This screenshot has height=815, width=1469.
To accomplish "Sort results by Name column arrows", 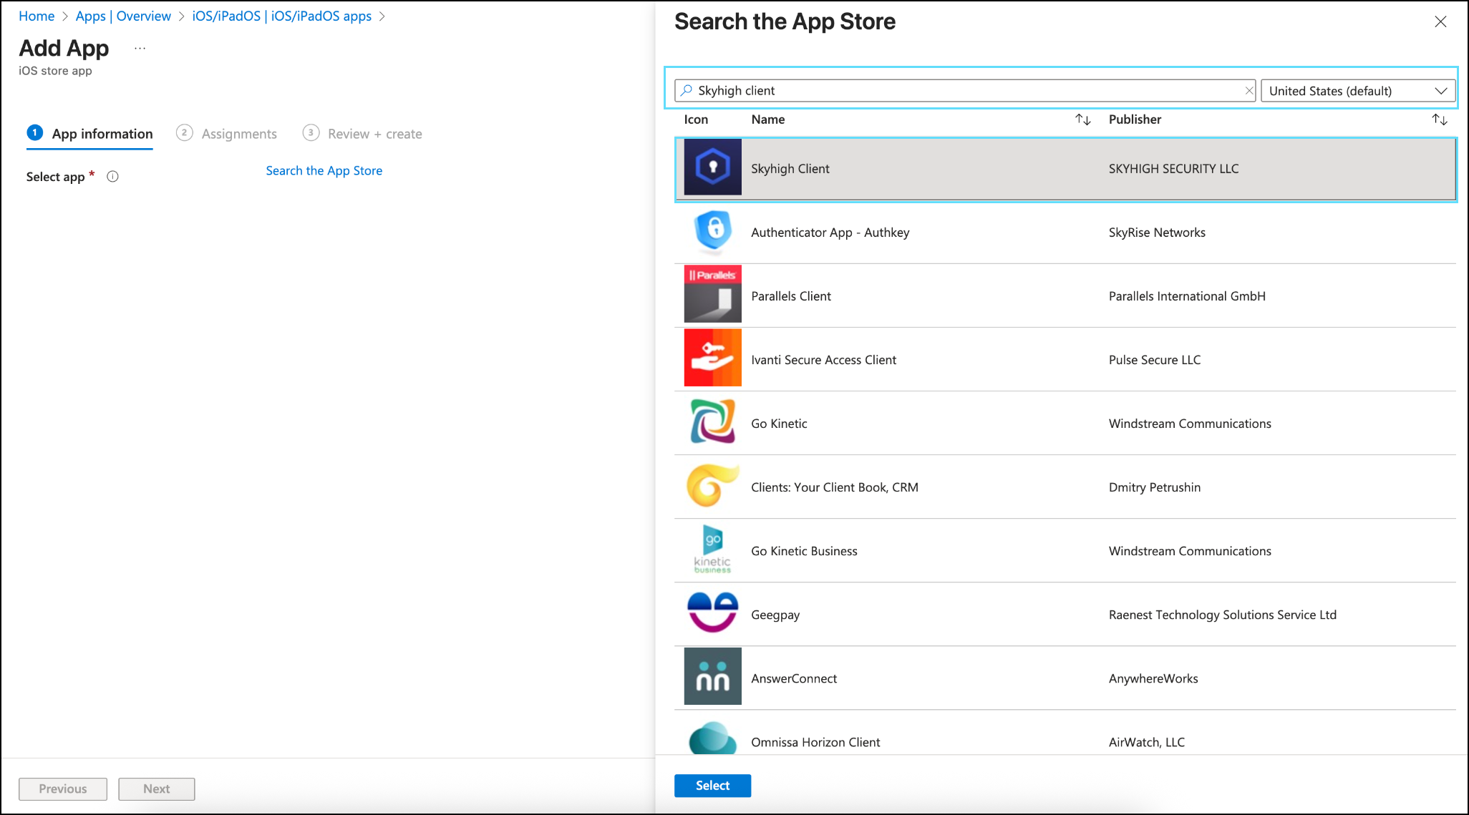I will point(1082,119).
